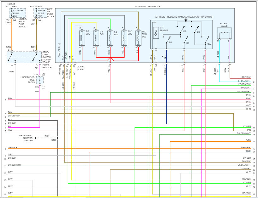Click the LT GRN label at right terminal 23

point(247,183)
